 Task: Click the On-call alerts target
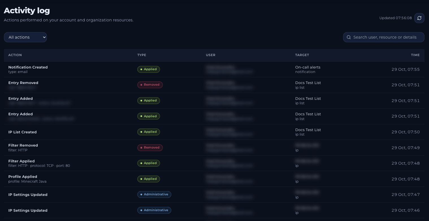308,67
